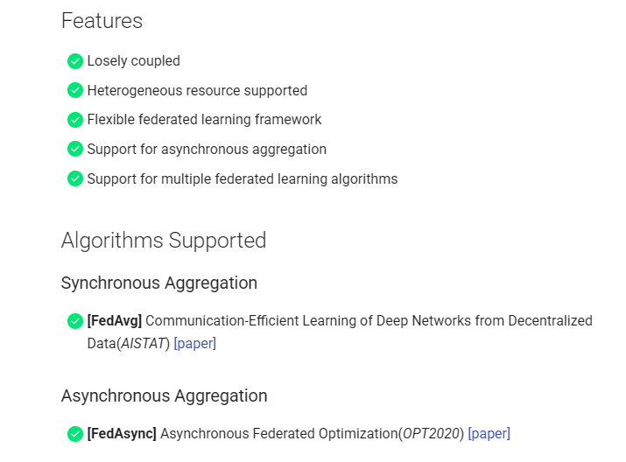Image resolution: width=626 pixels, height=462 pixels.
Task: Click the Asynchronous Aggregation subheading
Action: coord(164,395)
